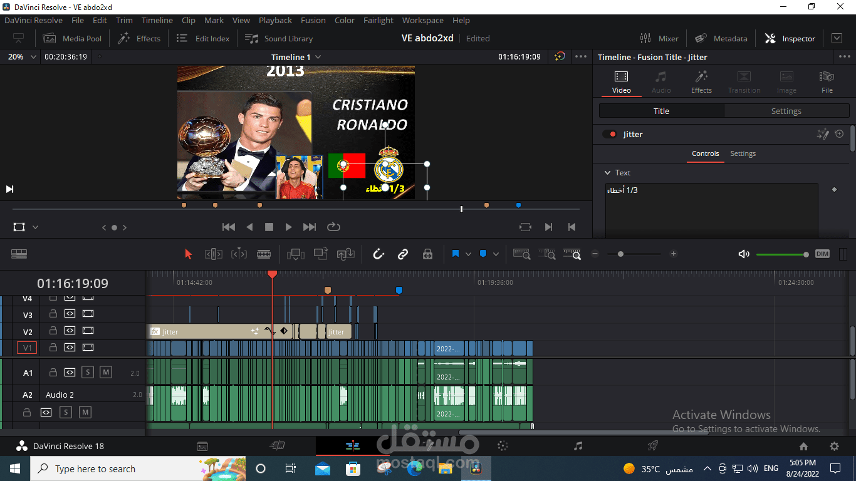This screenshot has height=481, width=856.
Task: Click the Insert Clip icon
Action: [296, 254]
